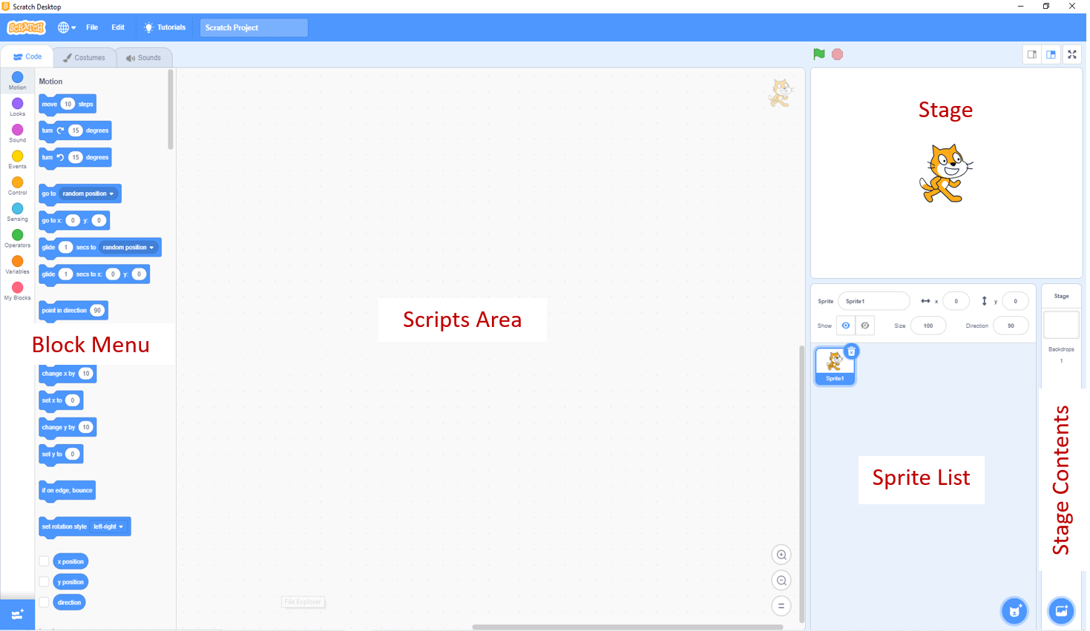Click the set y to 0 block
The height and width of the screenshot is (631, 1090).
61,455
